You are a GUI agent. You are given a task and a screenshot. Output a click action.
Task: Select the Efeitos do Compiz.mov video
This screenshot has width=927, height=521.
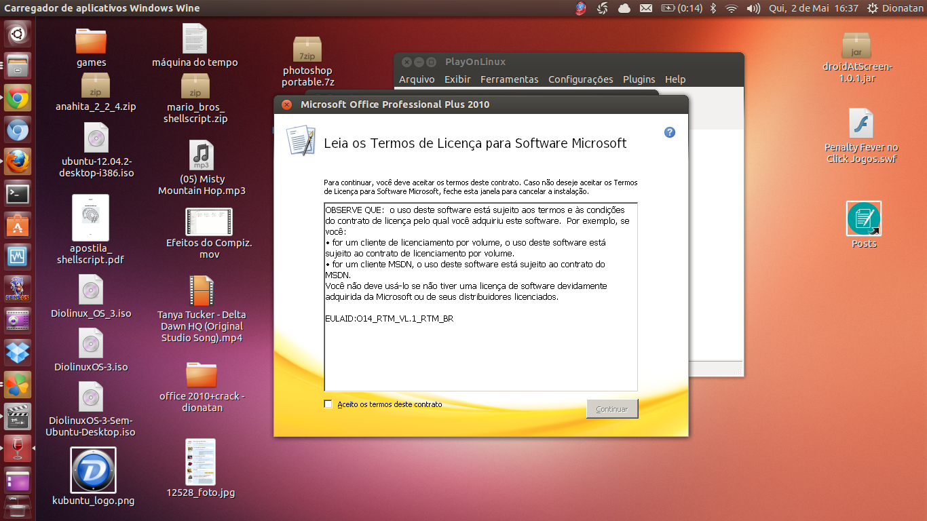(209, 233)
